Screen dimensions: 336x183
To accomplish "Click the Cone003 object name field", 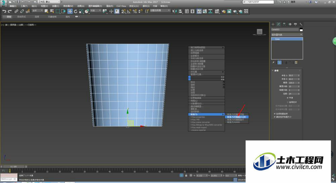I will click(x=285, y=29).
